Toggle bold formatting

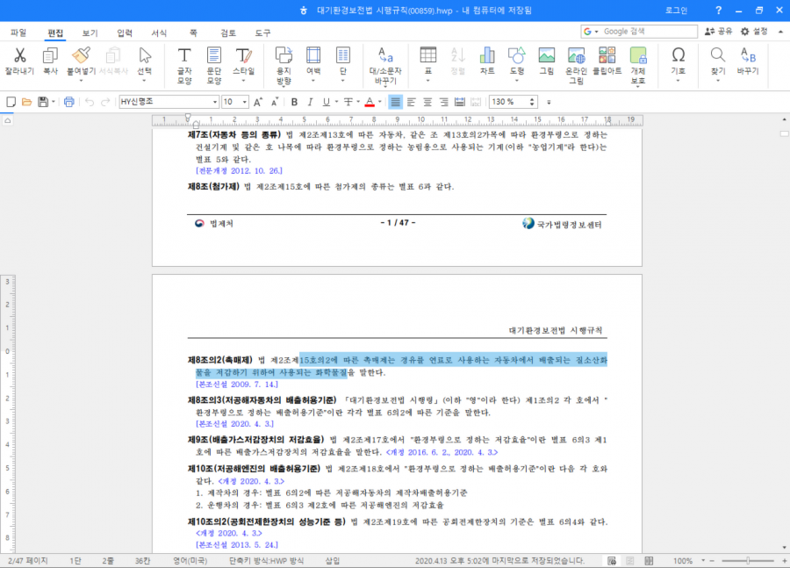(x=294, y=102)
